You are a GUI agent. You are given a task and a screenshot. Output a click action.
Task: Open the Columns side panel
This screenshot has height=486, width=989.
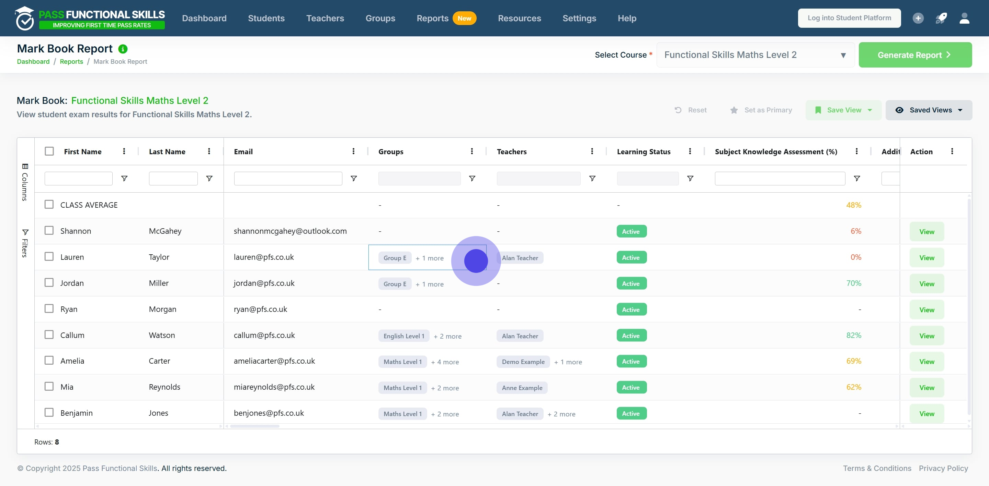(25, 182)
